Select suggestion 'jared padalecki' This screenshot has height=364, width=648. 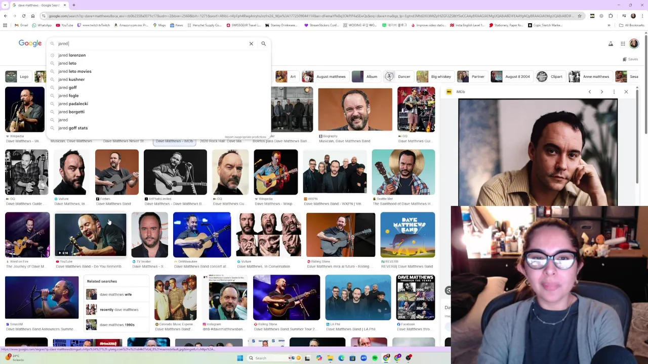pyautogui.click(x=158, y=104)
